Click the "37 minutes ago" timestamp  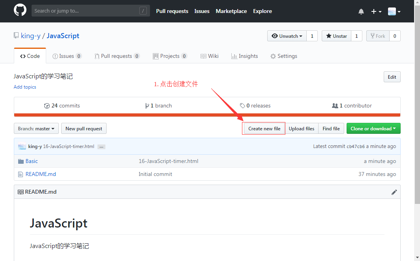point(377,174)
